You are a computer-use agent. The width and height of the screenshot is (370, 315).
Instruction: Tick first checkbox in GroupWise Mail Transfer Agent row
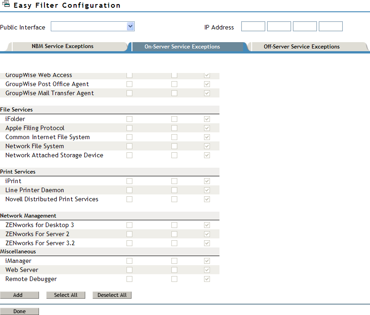click(x=129, y=93)
